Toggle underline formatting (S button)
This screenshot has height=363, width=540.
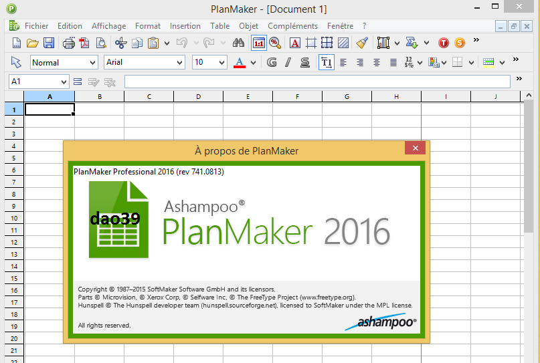[x=304, y=62]
